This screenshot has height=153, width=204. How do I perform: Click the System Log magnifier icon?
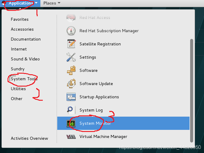click(71, 110)
